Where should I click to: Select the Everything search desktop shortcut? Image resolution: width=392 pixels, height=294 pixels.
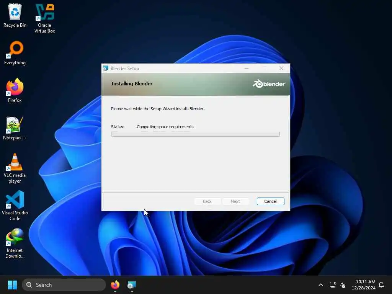point(15,53)
